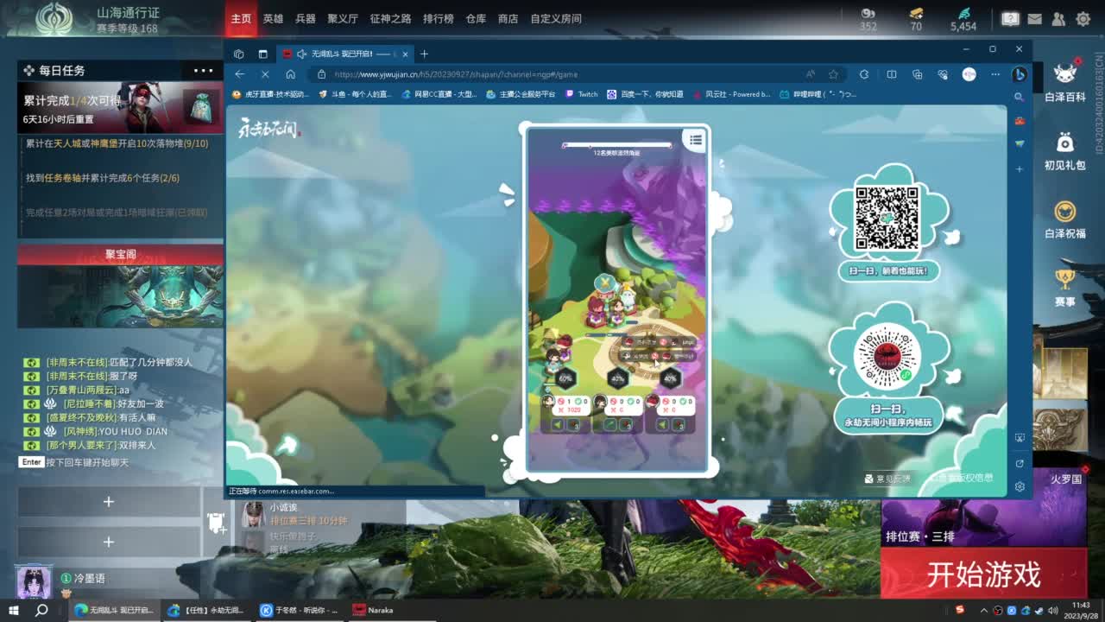Screen dimensions: 1105x622
Task: Open the browser split screen icon
Action: pyautogui.click(x=892, y=74)
